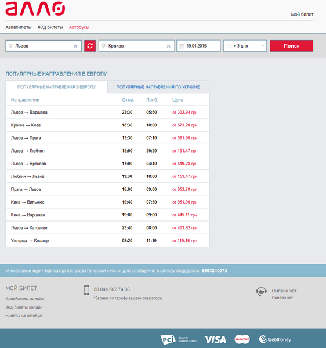
Task: Click the Билеты на автобус footer link
Action: 24,316
